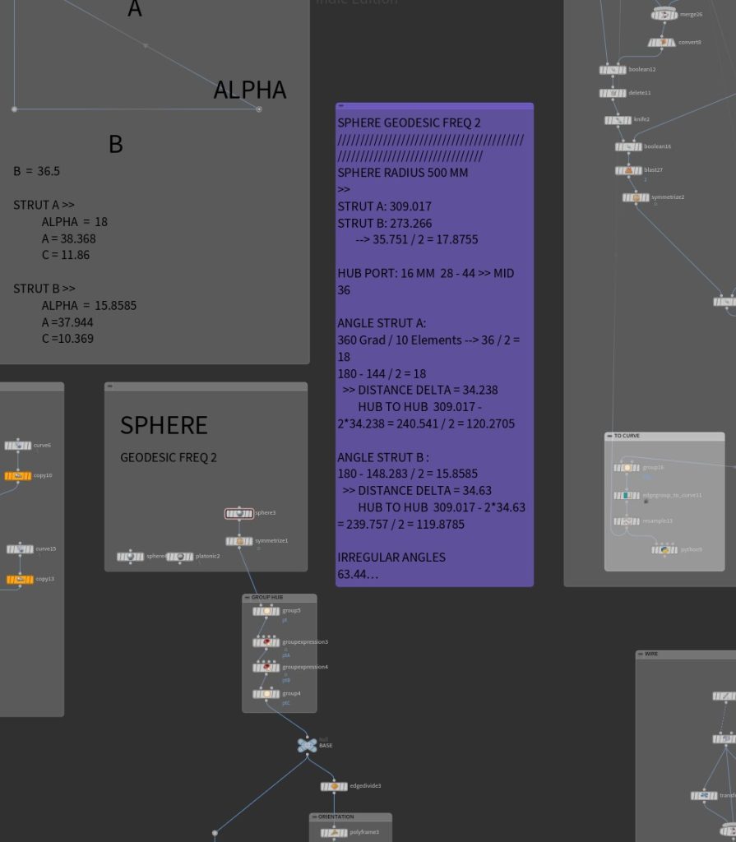The height and width of the screenshot is (842, 736).
Task: Collapse the GROUP HUB network box
Action: [x=247, y=597]
